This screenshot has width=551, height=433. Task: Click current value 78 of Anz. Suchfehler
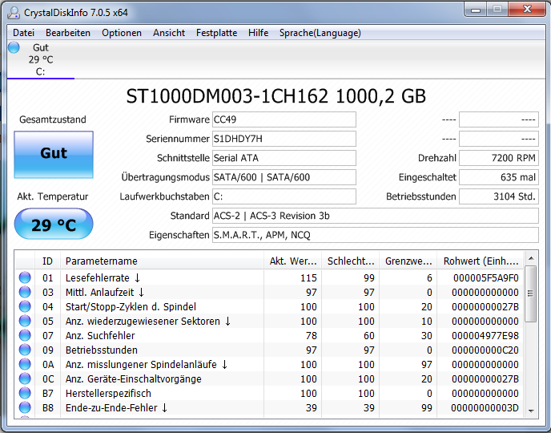312,335
